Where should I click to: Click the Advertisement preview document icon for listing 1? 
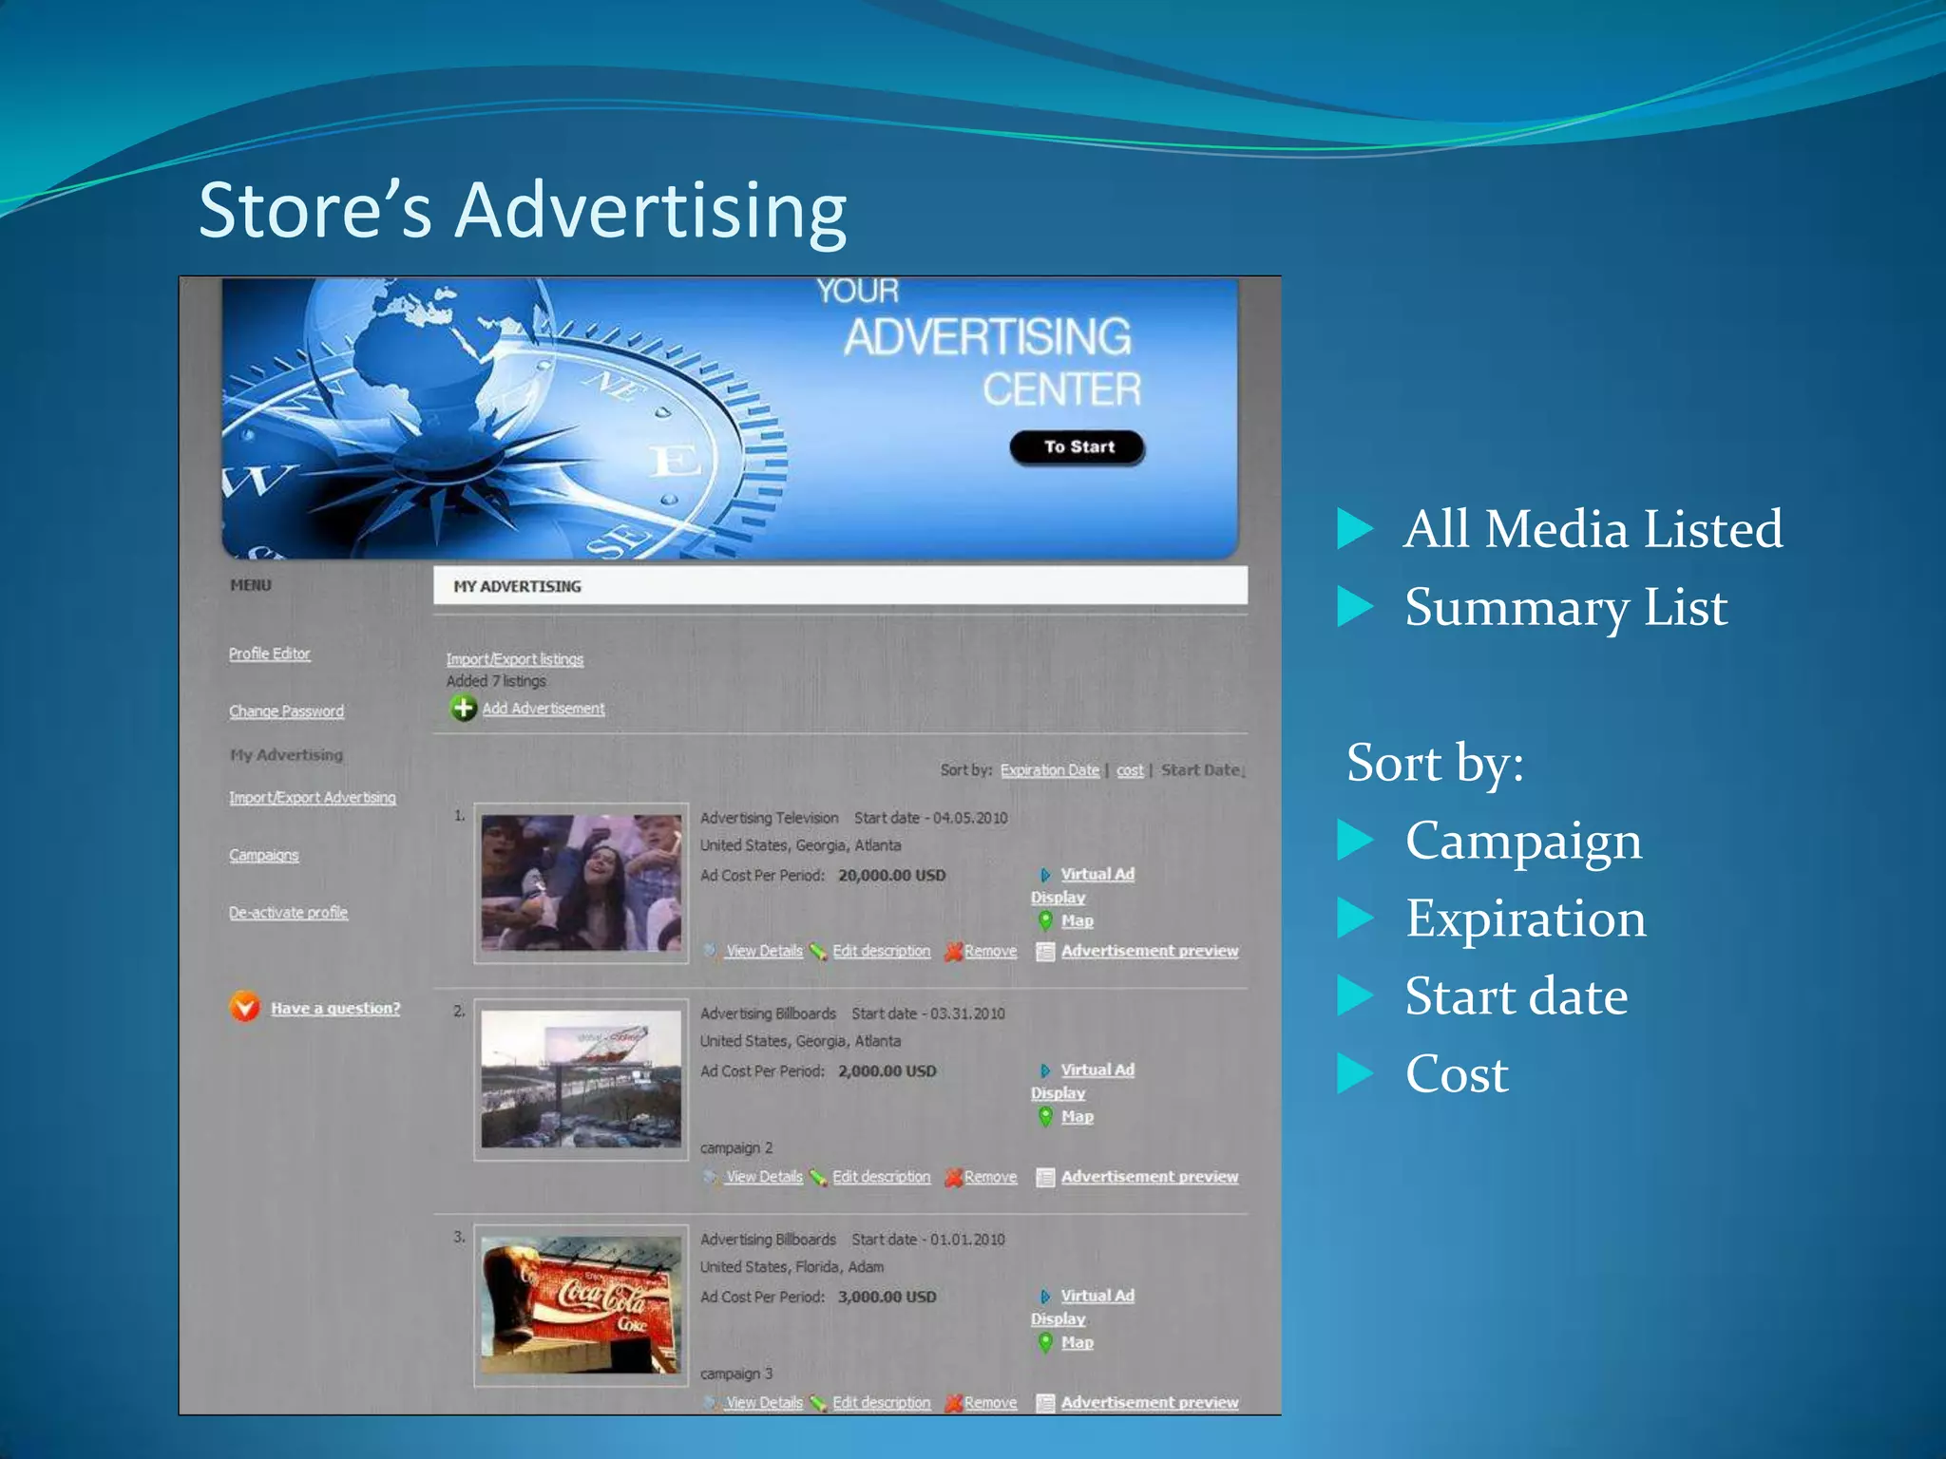click(1044, 951)
